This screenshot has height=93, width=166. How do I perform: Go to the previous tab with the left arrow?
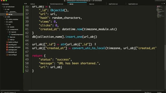tap(25, 4)
